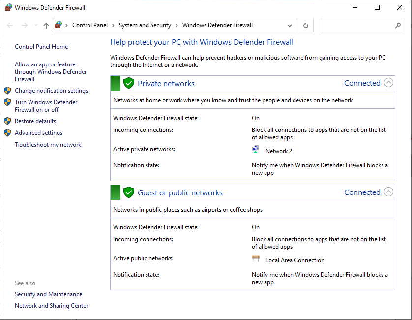412x320 pixels.
Task: Go up one level with the up arrow
Action: 46,25
